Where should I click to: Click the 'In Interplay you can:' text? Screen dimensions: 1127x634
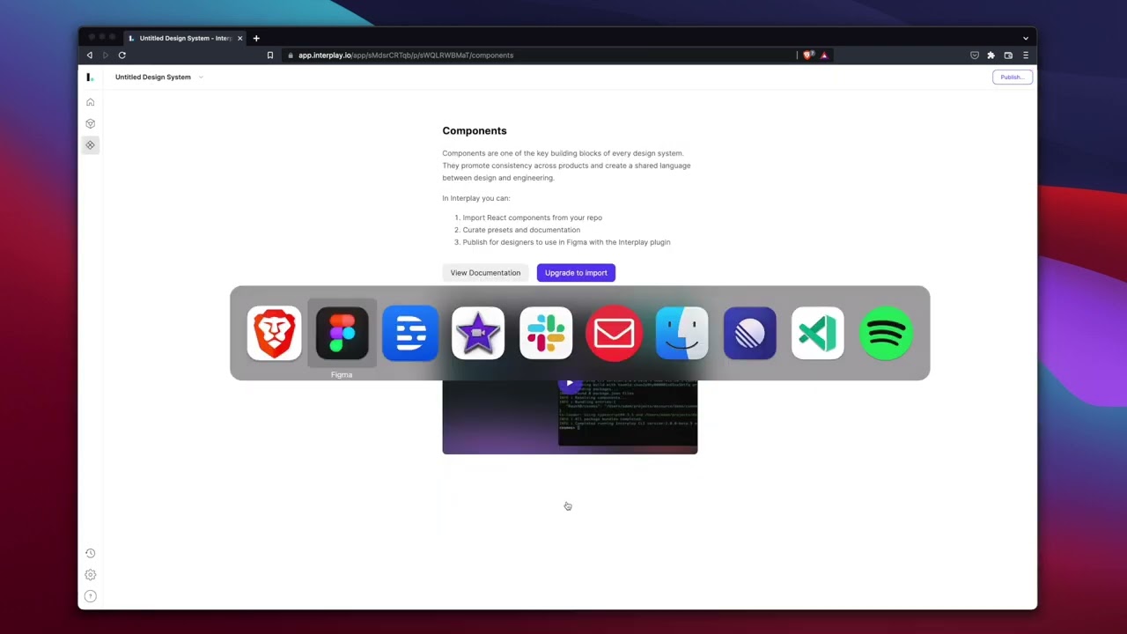(x=476, y=198)
